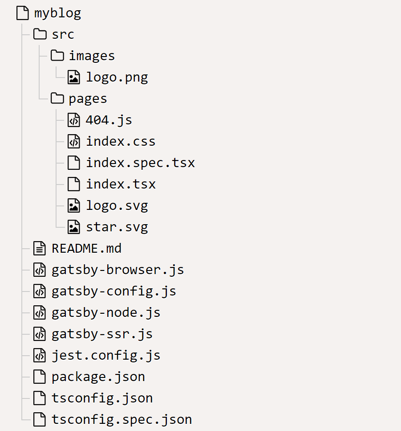Select gatsby-ssr.js in the file list
The image size is (401, 431).
coord(102,334)
